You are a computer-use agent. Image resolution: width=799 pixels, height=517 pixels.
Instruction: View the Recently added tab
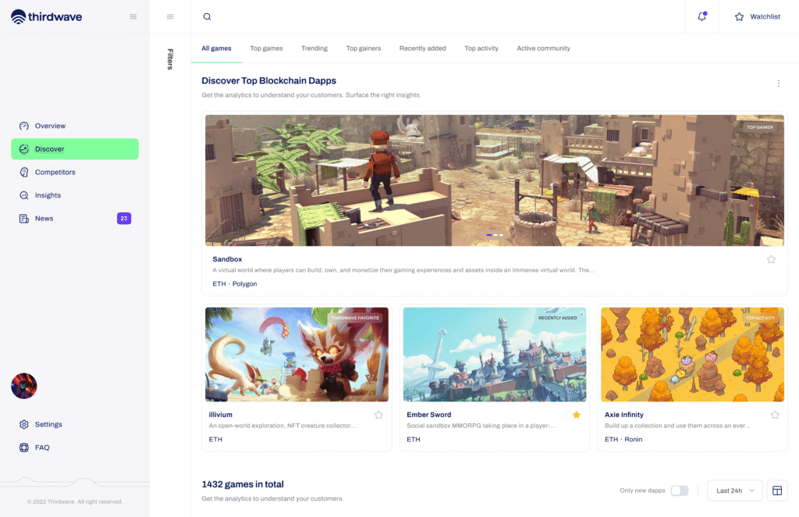422,48
